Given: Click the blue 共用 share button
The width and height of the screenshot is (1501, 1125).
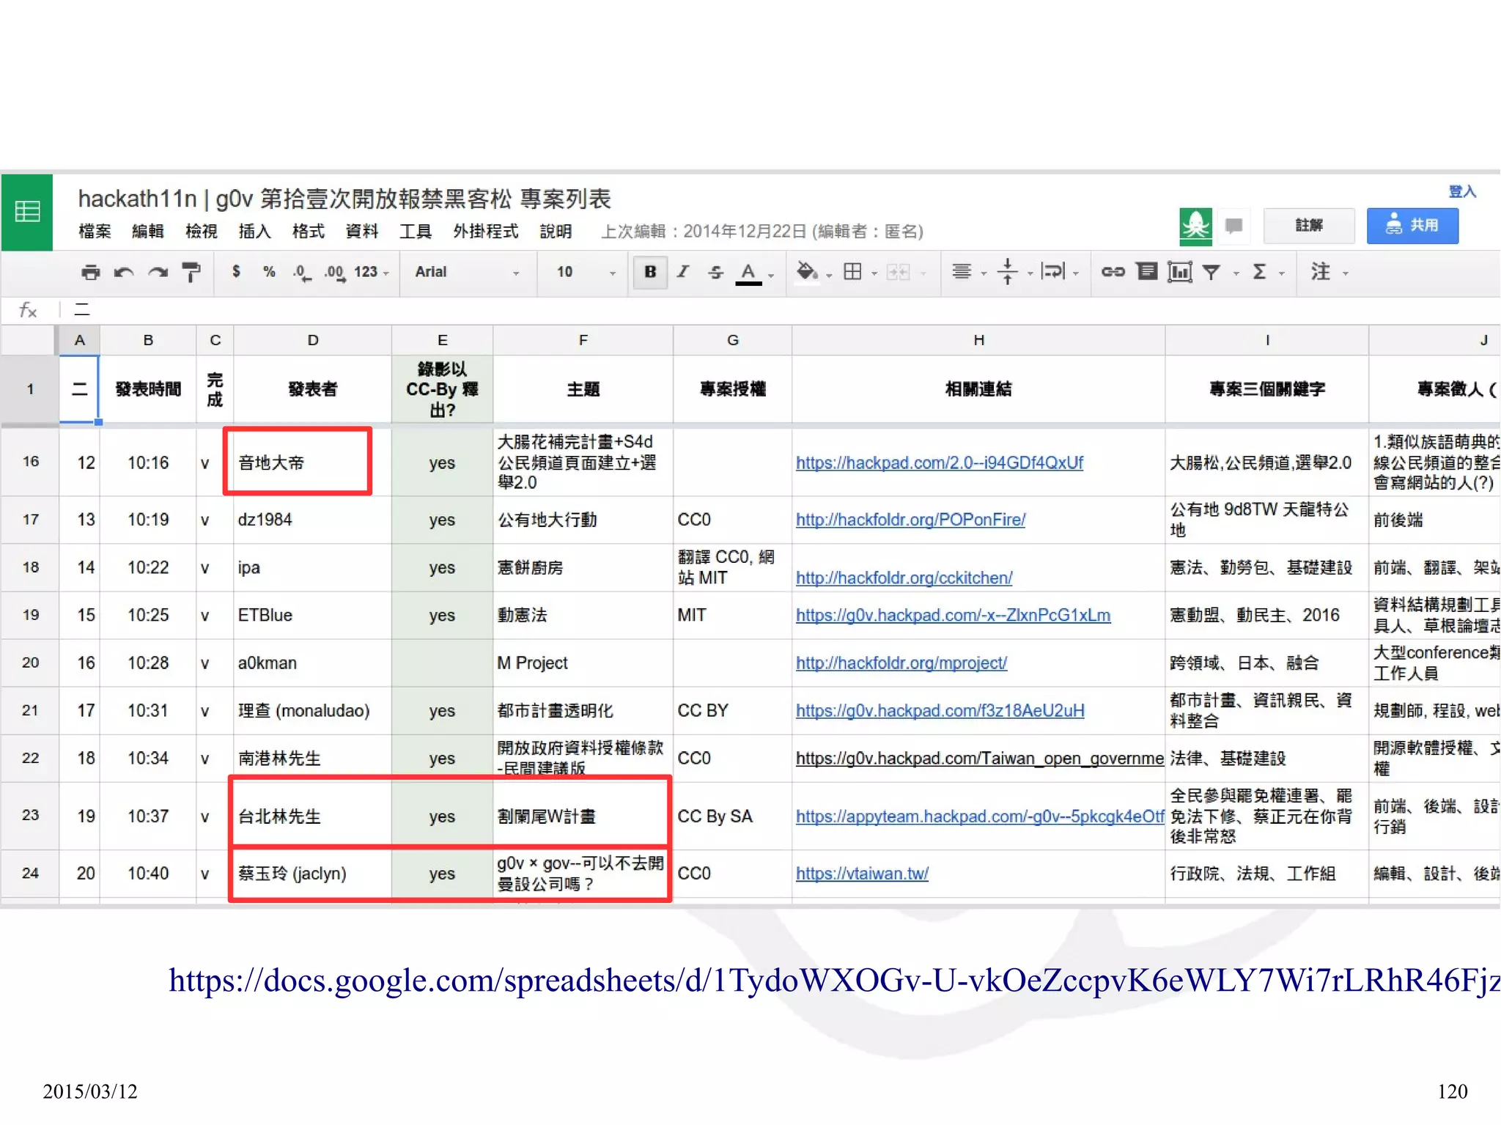Looking at the screenshot, I should coord(1412,226).
